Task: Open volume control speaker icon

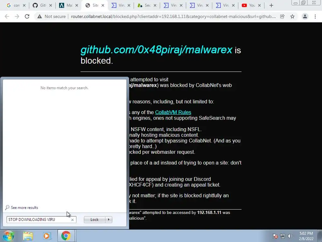Action: pyautogui.click(x=290, y=236)
